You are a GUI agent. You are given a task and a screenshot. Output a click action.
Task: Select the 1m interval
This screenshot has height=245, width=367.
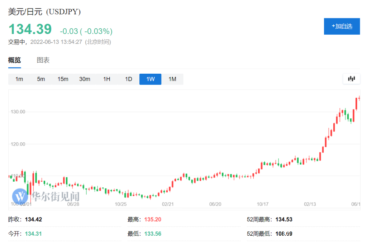pyautogui.click(x=19, y=79)
